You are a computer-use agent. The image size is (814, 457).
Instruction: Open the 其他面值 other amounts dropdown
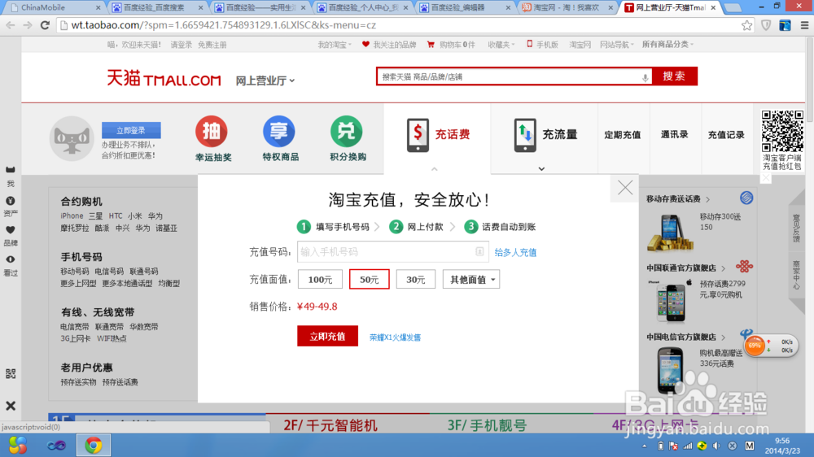click(470, 280)
